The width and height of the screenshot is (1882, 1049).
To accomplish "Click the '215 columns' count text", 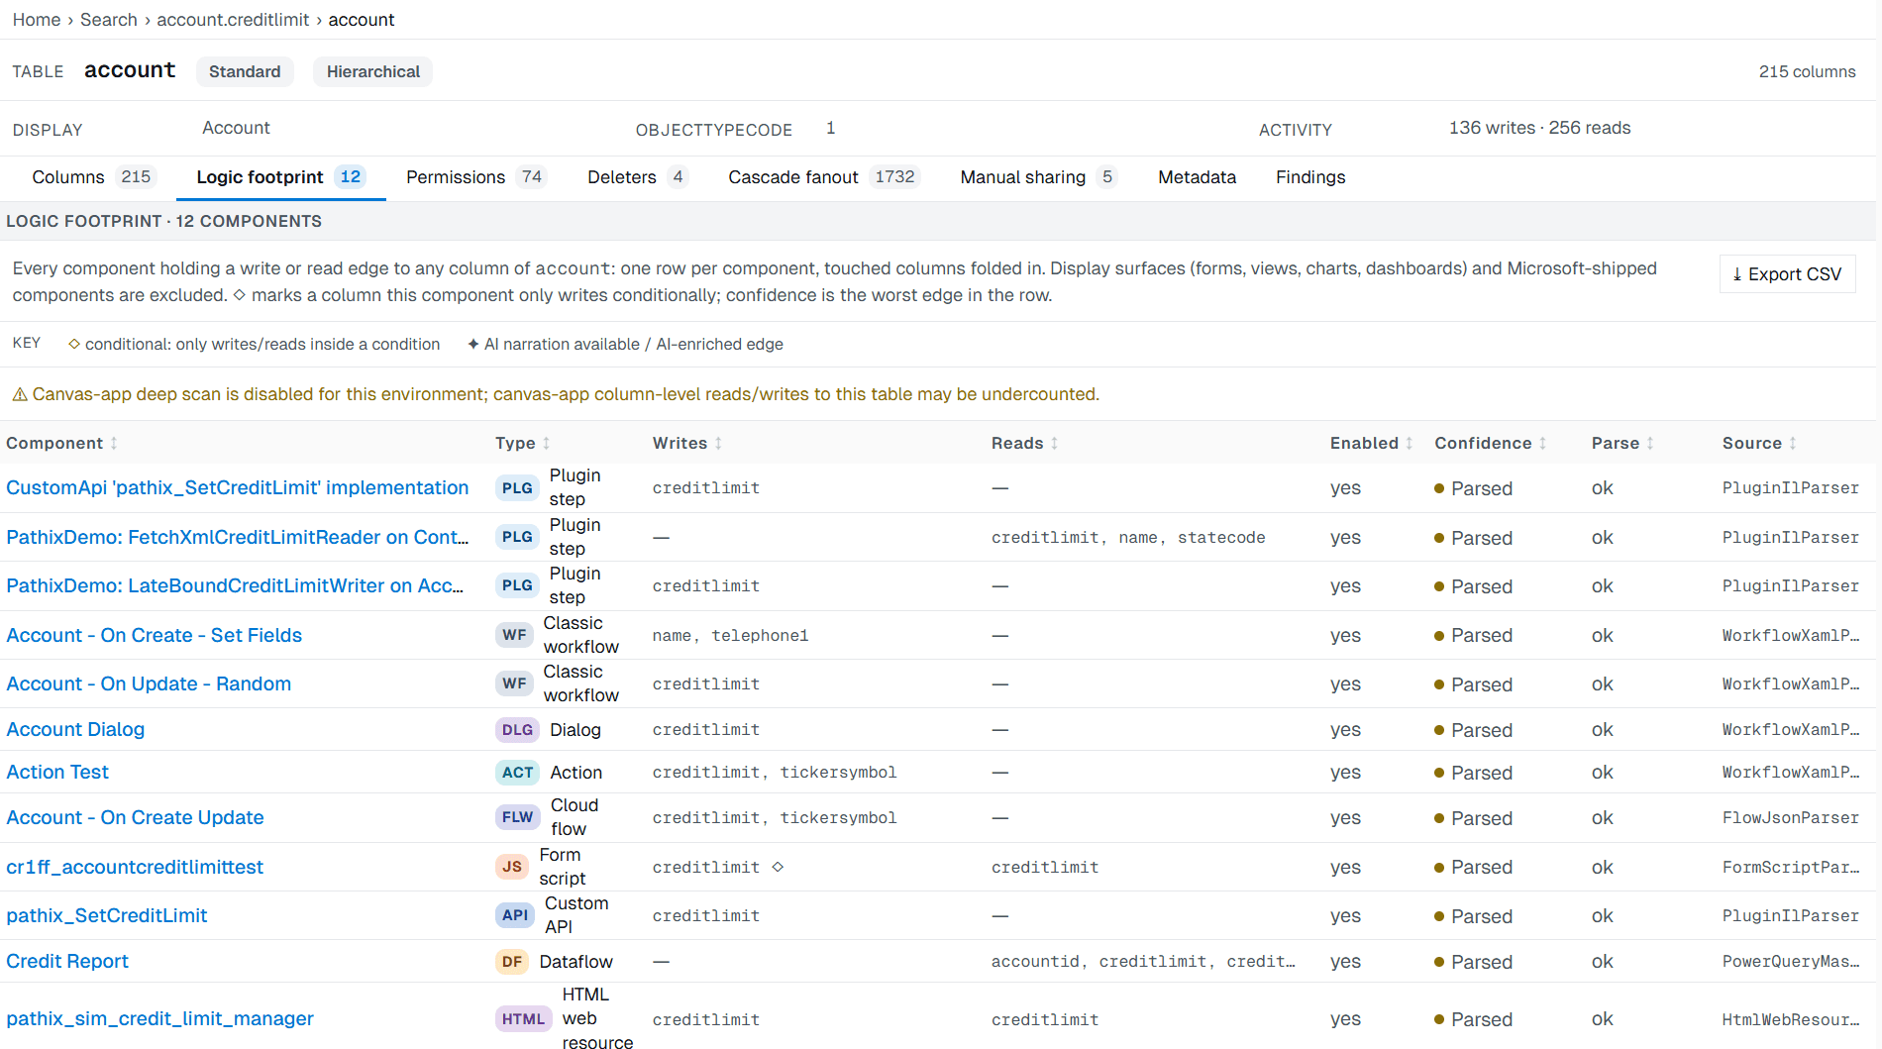I will point(1807,71).
